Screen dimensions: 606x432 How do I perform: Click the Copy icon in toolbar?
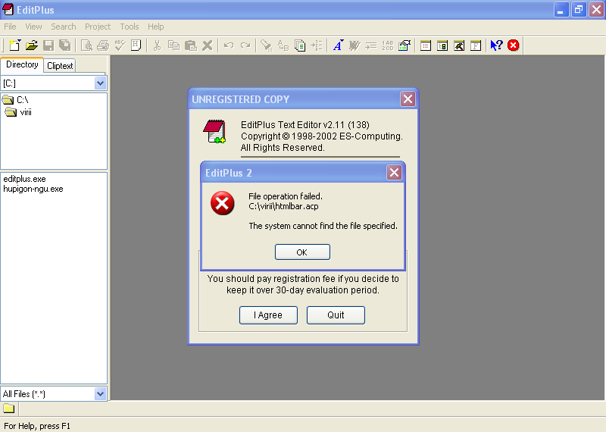tap(174, 45)
